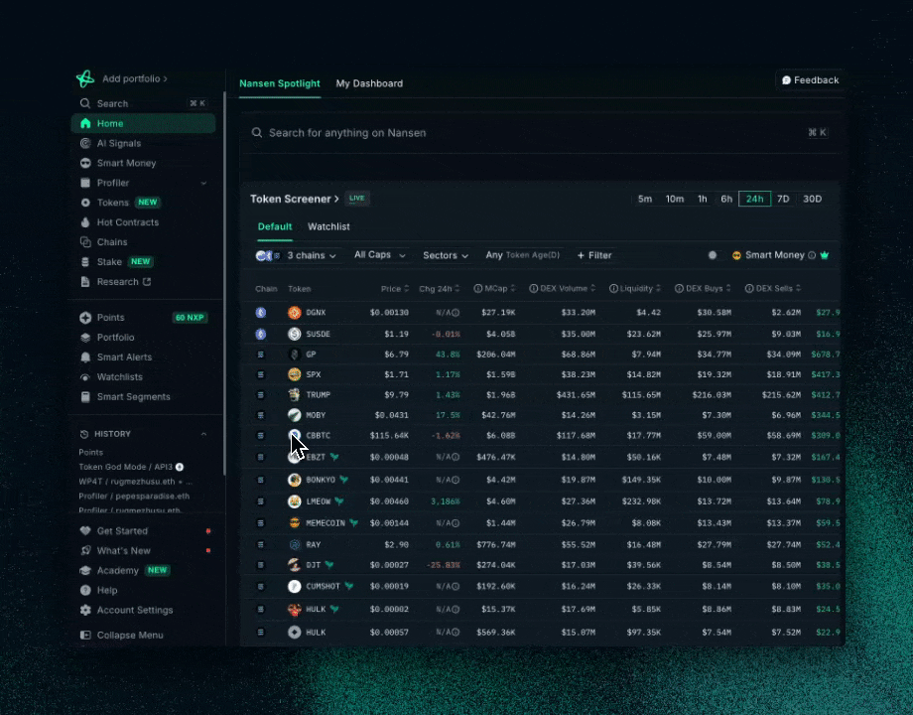Toggle the Smart Money switch
This screenshot has height=715, width=913.
click(716, 255)
